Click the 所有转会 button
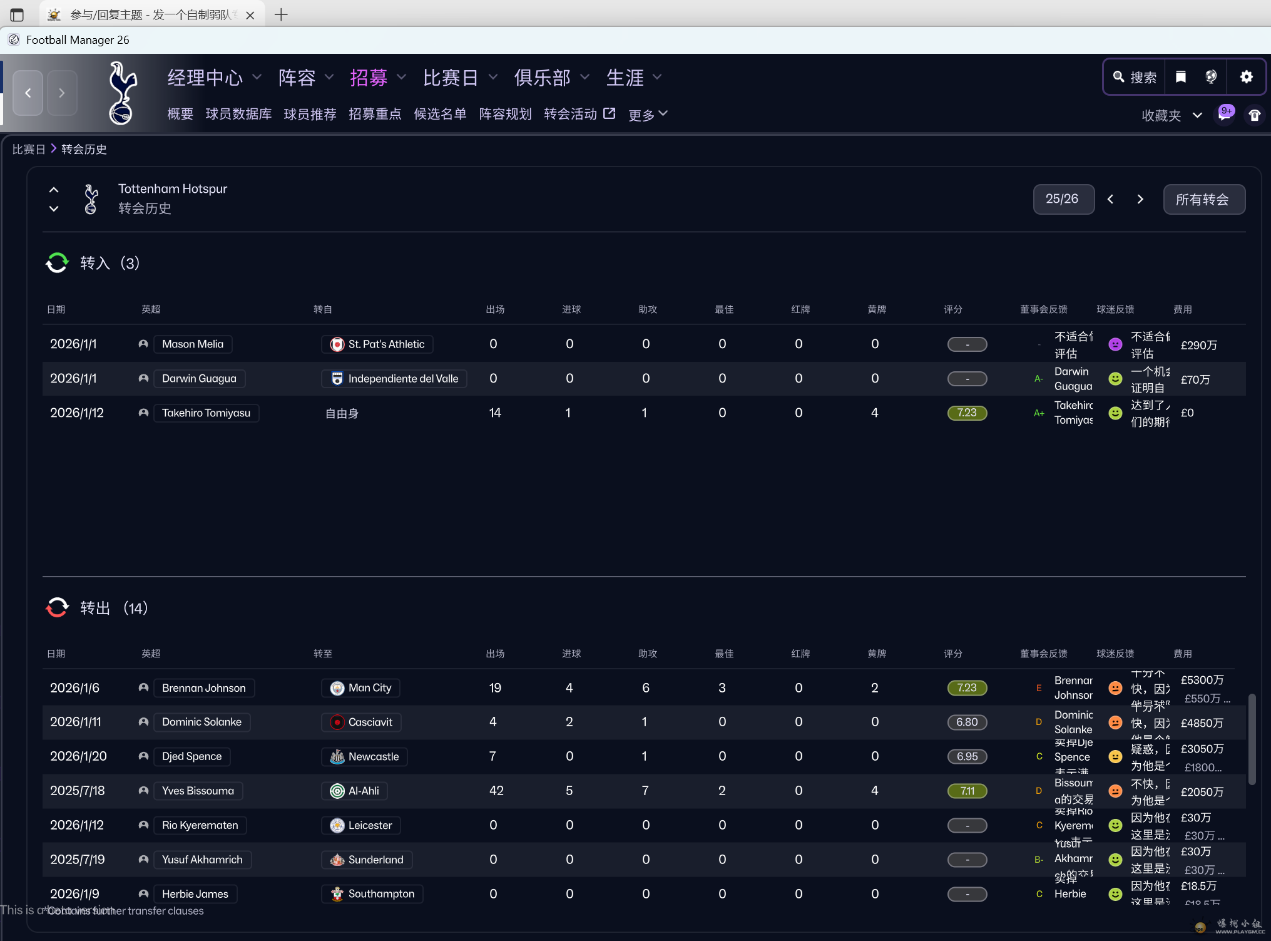This screenshot has width=1271, height=941. pos(1203,199)
